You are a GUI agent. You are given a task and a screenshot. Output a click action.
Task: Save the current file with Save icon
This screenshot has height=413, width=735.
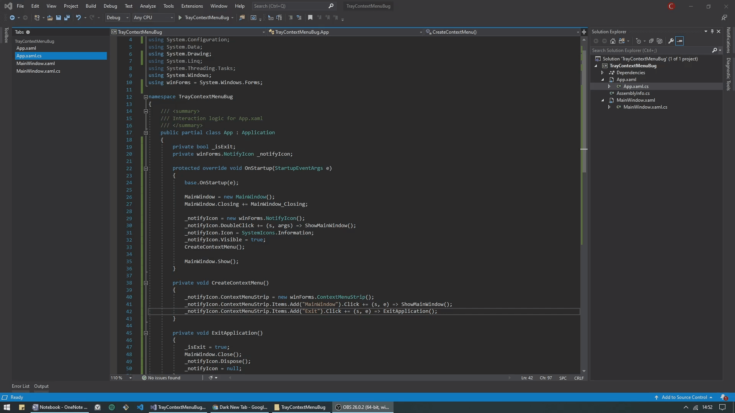point(59,18)
